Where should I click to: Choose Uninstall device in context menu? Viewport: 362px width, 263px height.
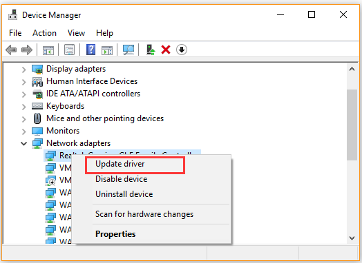click(x=152, y=194)
